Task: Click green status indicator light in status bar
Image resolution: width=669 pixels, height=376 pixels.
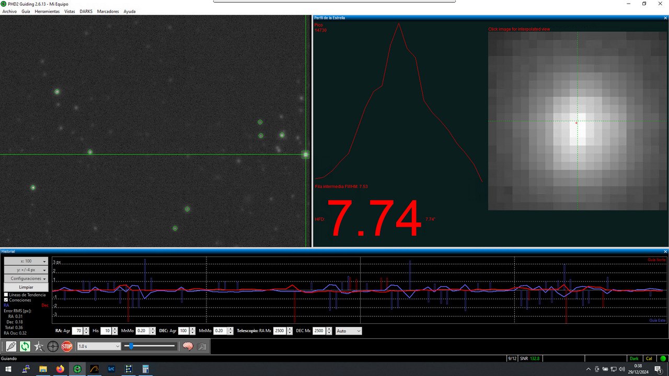Action: (x=663, y=359)
